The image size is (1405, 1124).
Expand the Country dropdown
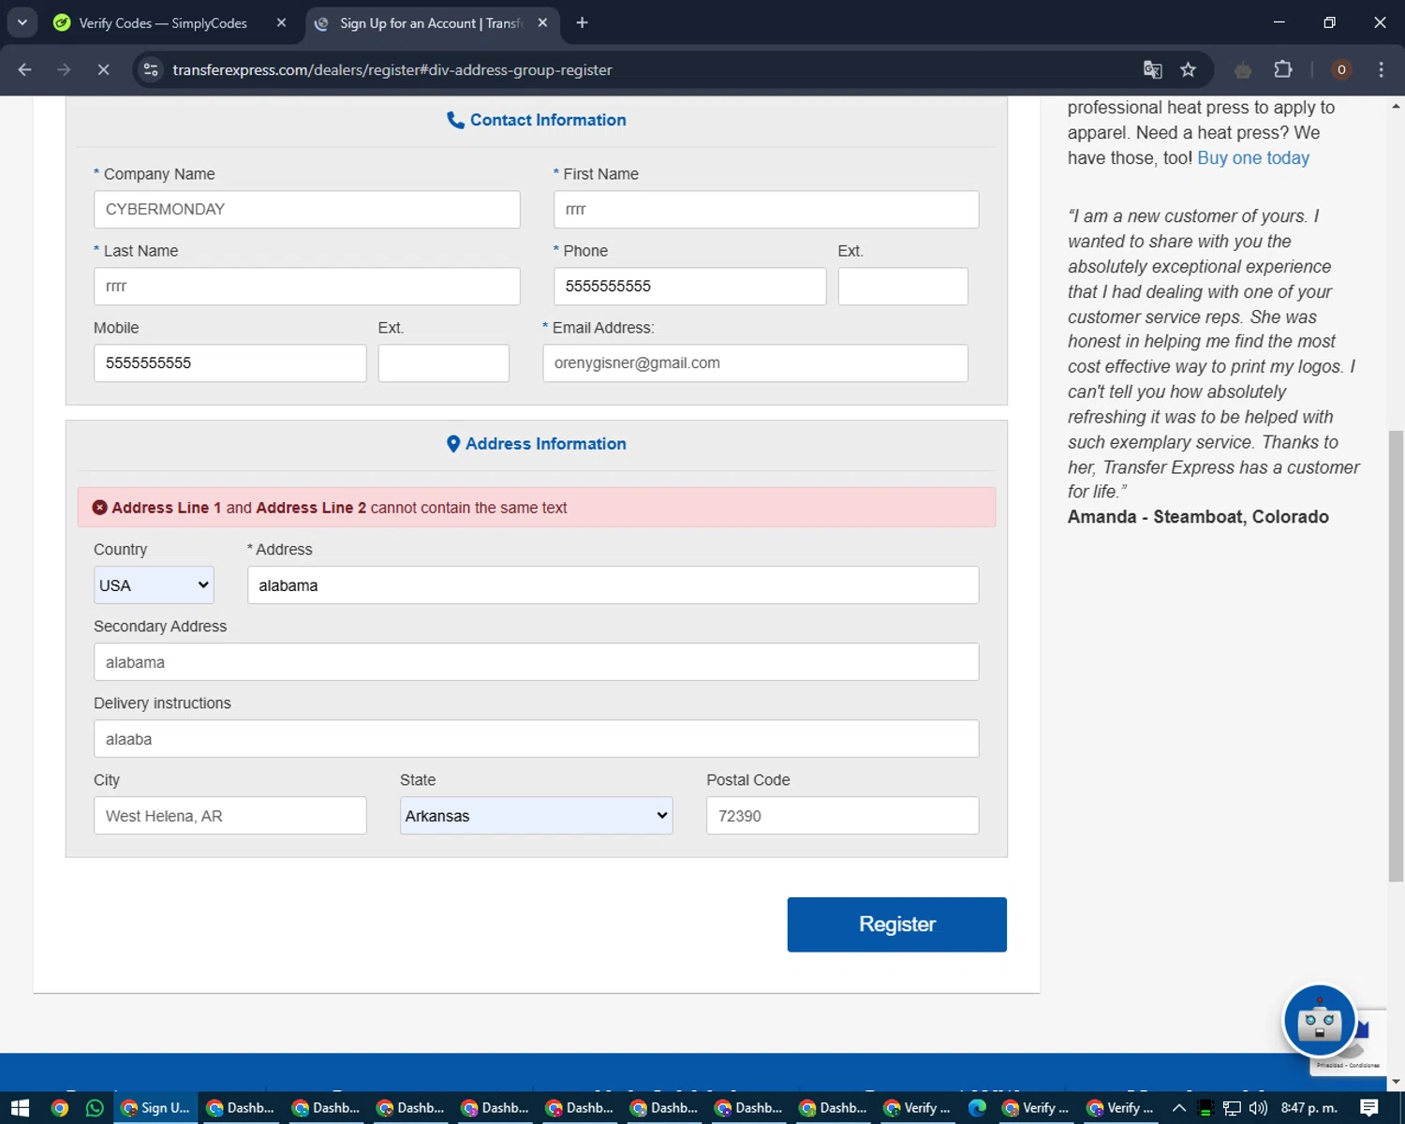point(154,585)
